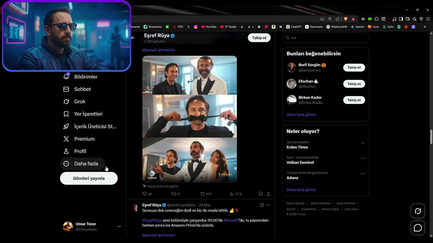Open the Gemini bookmark
Screen dimensions: 433x243
coord(357,27)
